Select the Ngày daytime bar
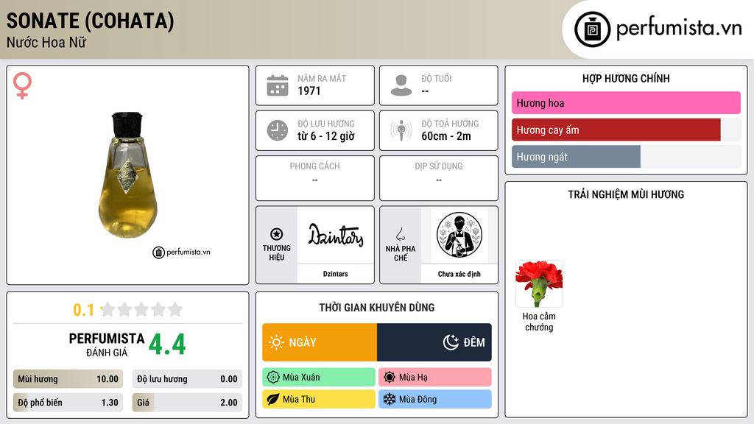The image size is (754, 424). click(x=320, y=342)
